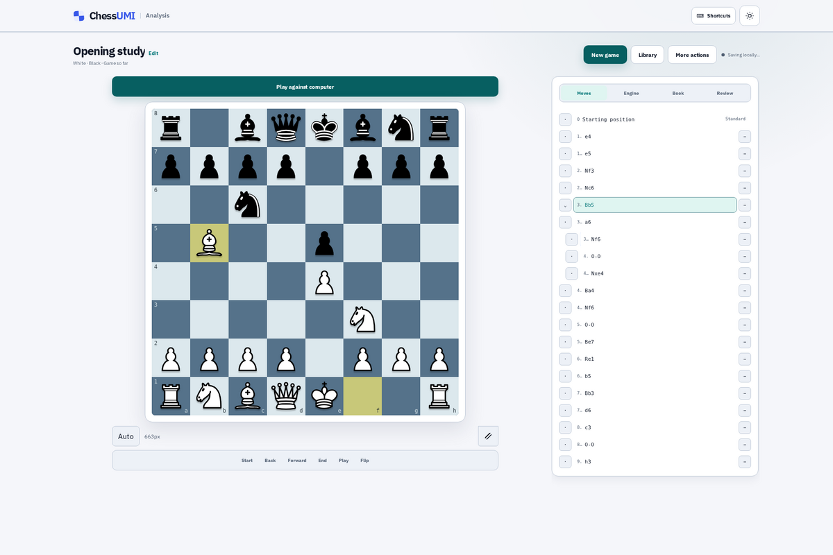Click the minus button on the 9. h3 row
This screenshot has height=555, width=833.
click(744, 461)
